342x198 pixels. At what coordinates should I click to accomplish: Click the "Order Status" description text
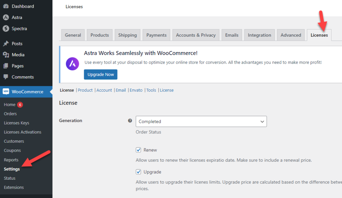click(x=148, y=132)
